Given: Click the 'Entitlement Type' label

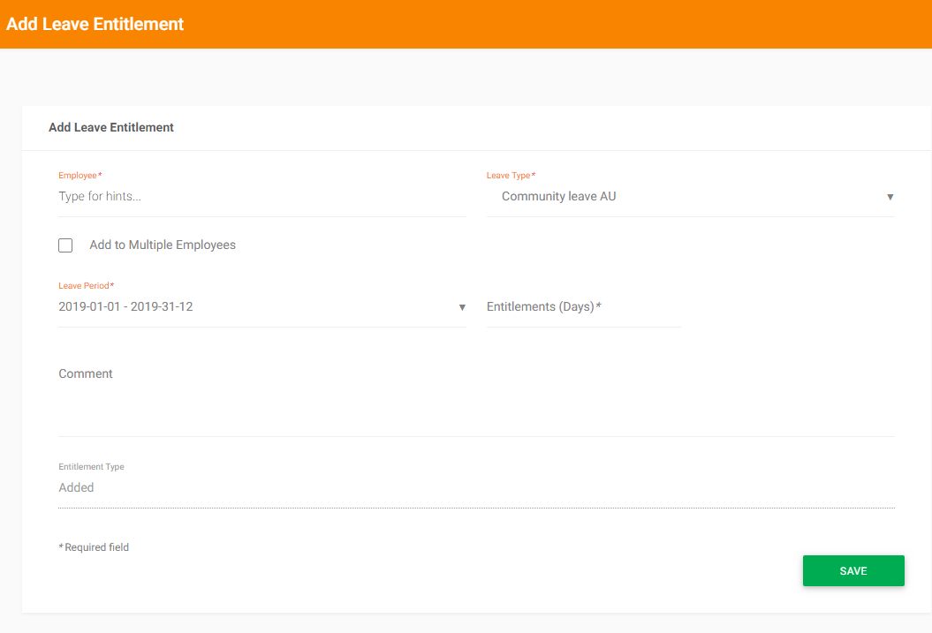Looking at the screenshot, I should point(91,467).
